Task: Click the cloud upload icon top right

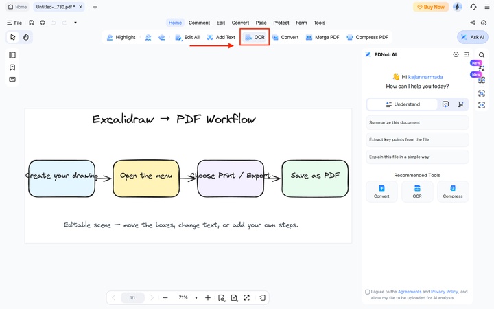Action: 484,23
